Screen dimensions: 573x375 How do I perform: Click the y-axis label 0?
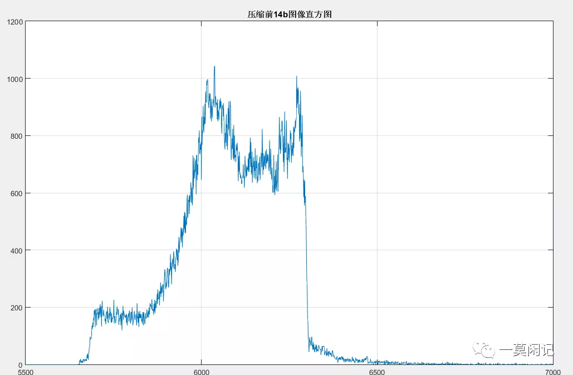[x=21, y=365]
